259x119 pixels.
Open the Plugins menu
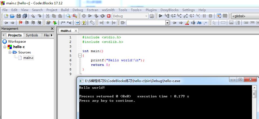click(151, 10)
